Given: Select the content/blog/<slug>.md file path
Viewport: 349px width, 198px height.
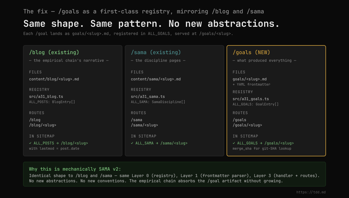Looking at the screenshot, I should (x=54, y=79).
